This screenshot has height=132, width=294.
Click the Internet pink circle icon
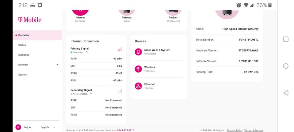pyautogui.click(x=80, y=12)
